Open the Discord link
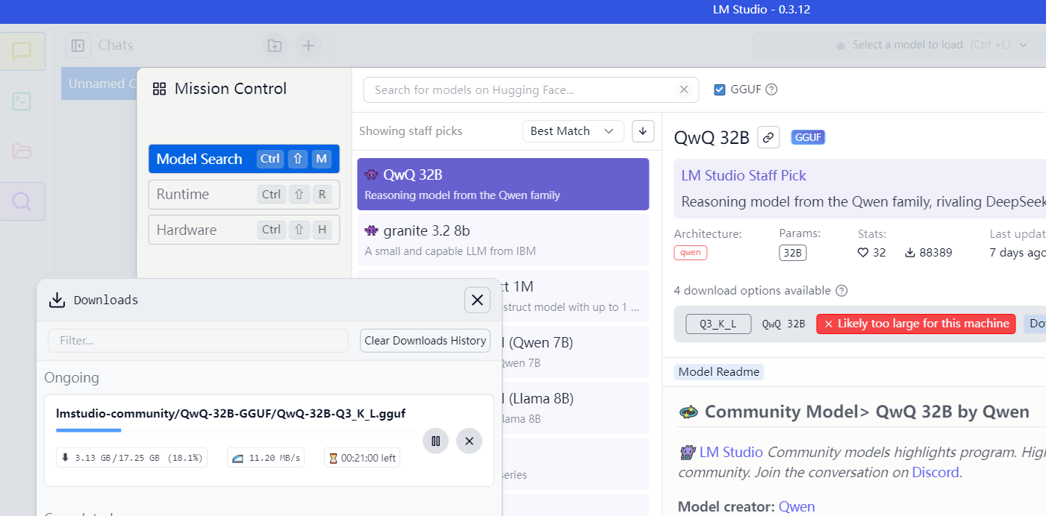The height and width of the screenshot is (516, 1046). [x=936, y=472]
